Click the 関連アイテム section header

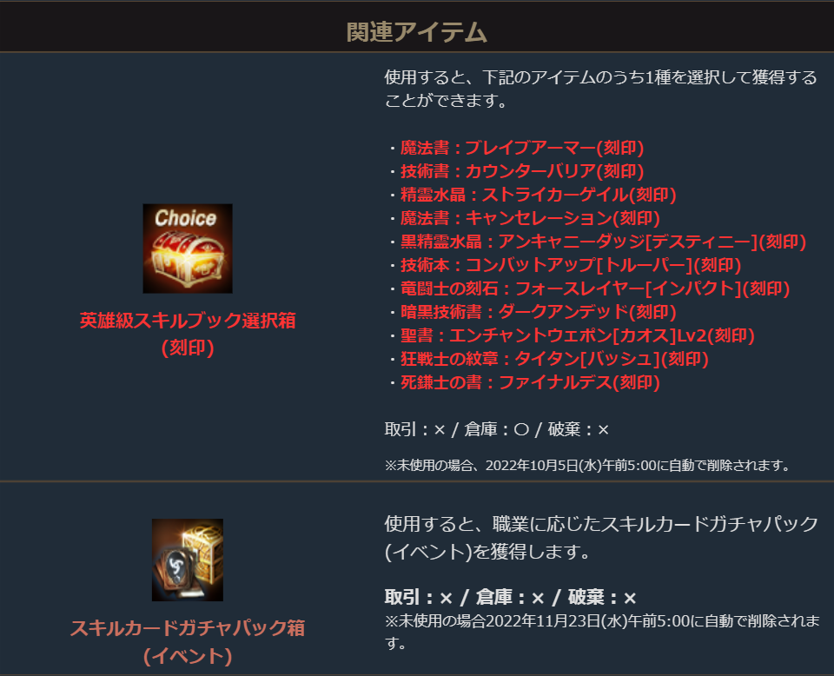[x=416, y=32]
